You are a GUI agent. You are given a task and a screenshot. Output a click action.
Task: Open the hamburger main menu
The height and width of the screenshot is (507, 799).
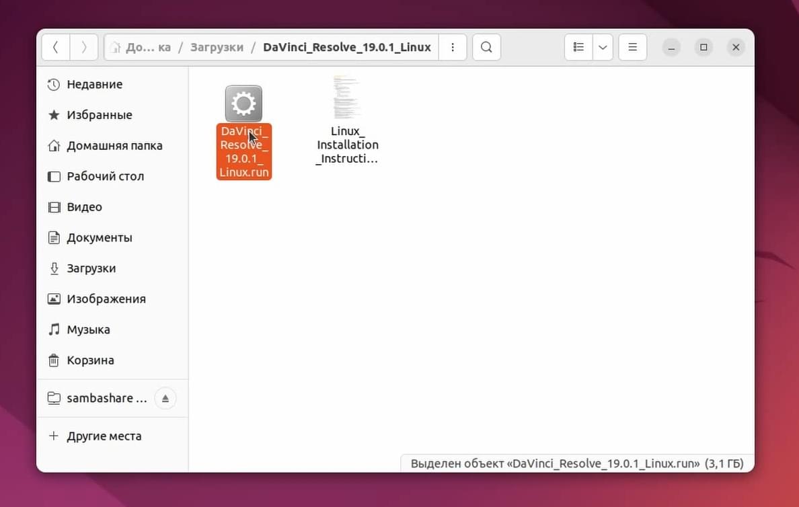pos(633,47)
